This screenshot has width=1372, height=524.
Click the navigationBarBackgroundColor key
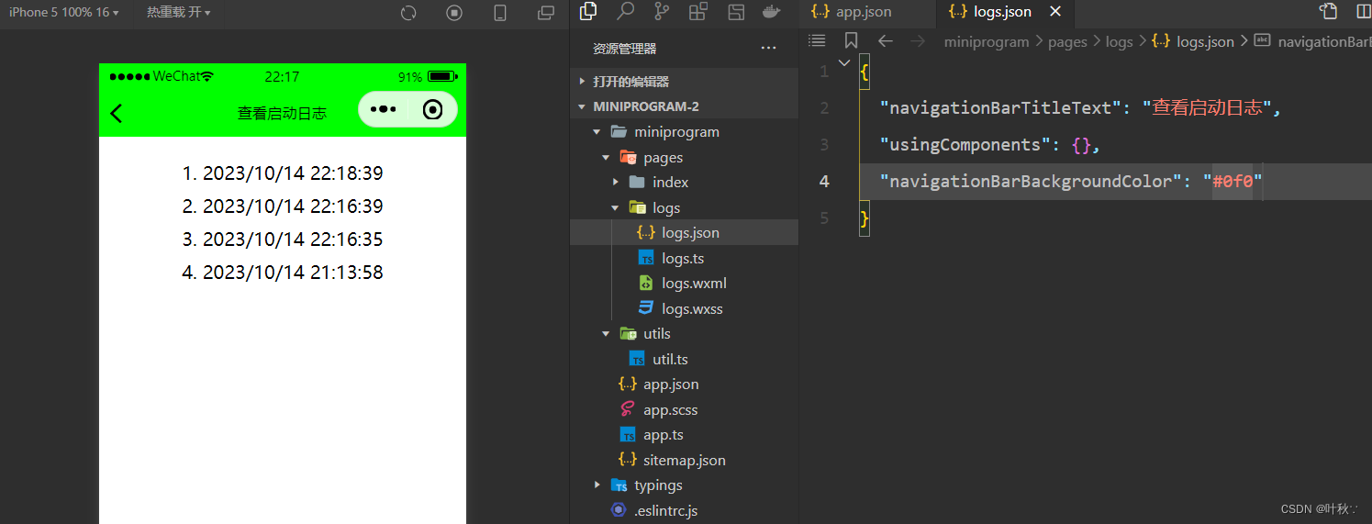coord(1031,181)
